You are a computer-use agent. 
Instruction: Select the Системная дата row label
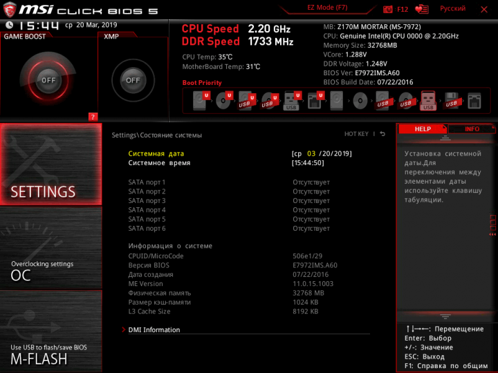pyautogui.click(x=156, y=153)
